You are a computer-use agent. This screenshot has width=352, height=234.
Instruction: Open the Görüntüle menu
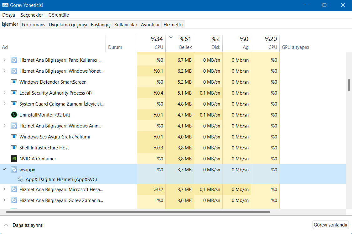click(x=59, y=15)
